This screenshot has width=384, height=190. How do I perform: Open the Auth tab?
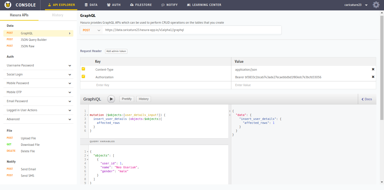[114, 5]
